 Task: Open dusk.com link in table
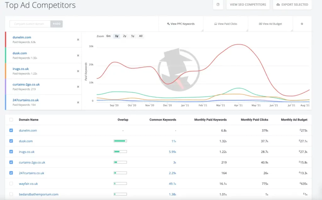[26, 141]
